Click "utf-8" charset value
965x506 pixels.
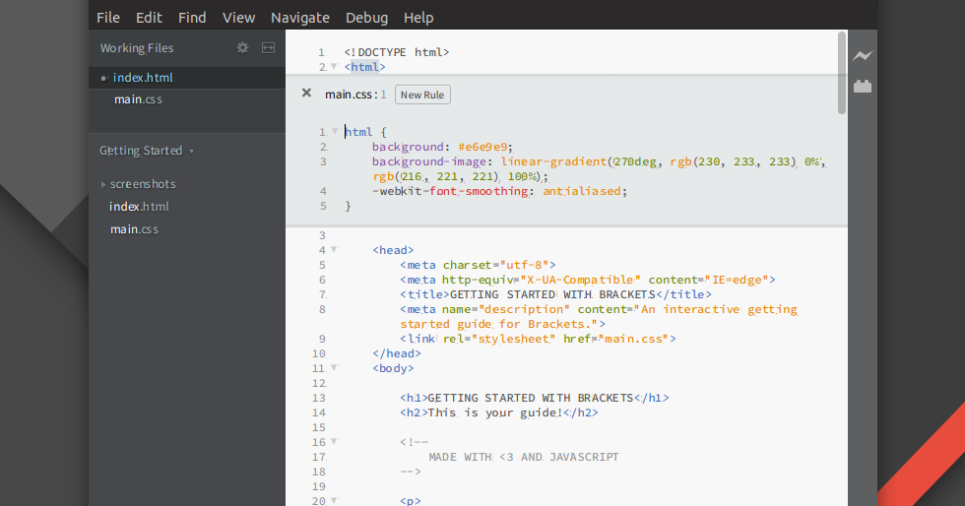[524, 266]
